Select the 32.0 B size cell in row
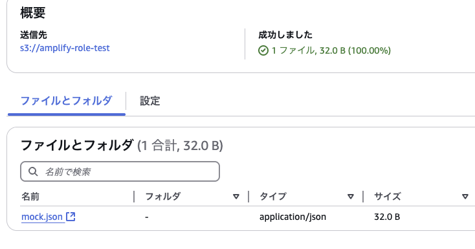The image size is (475, 249). pos(387,217)
